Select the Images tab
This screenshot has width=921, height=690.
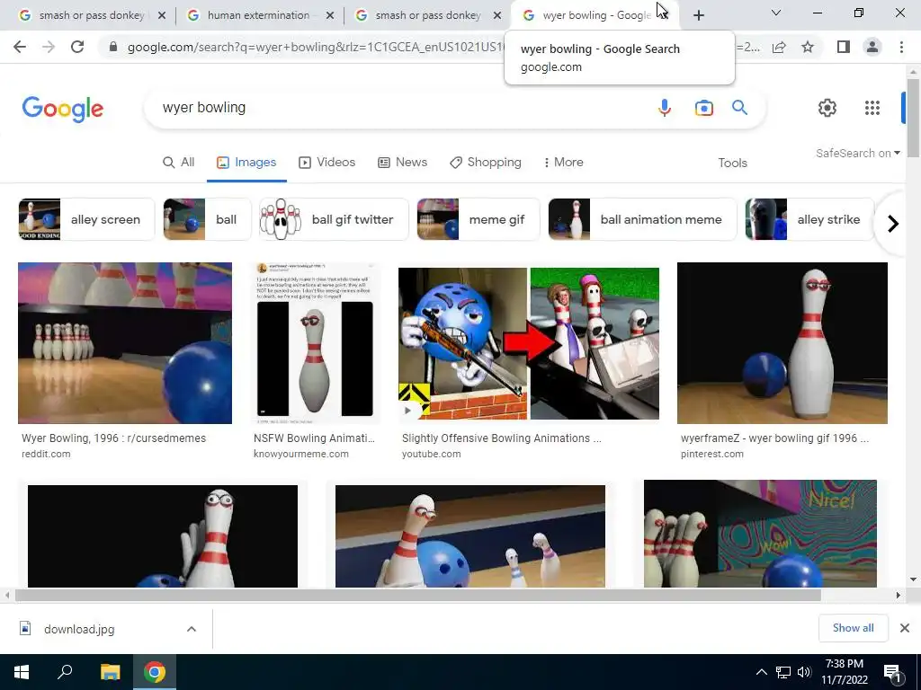coord(246,163)
